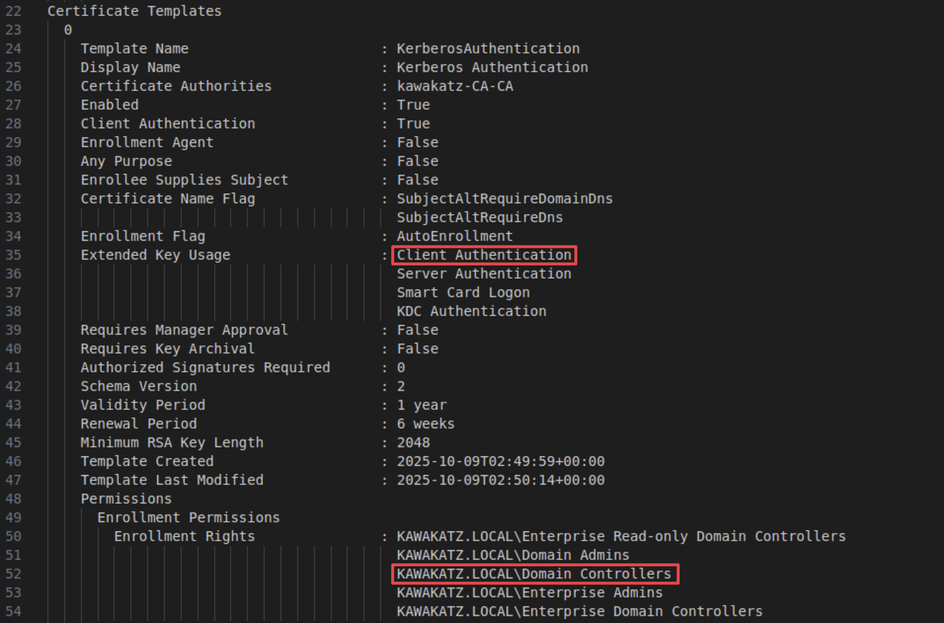Click the Enrollment Permissions label

[188, 518]
